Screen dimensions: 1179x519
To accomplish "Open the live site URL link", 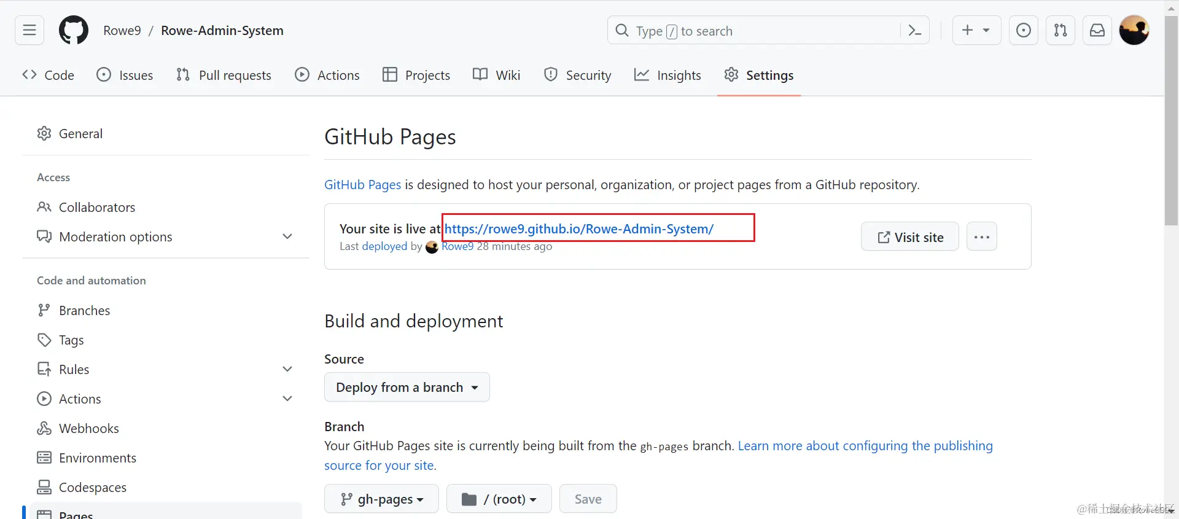I will pos(578,228).
